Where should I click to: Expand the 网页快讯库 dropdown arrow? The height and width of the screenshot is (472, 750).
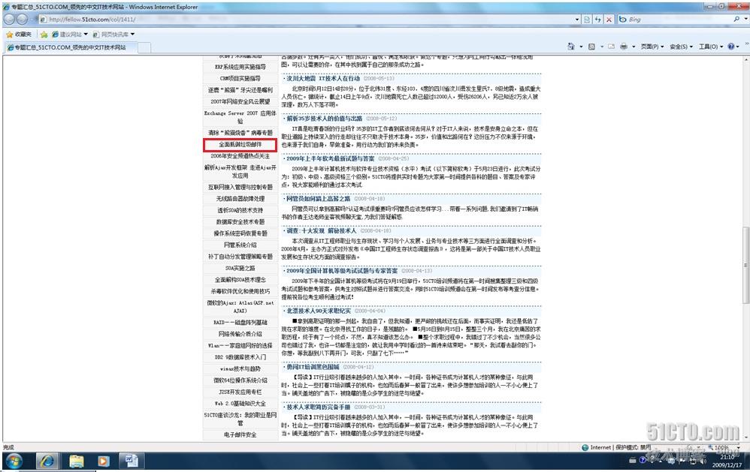click(x=132, y=35)
